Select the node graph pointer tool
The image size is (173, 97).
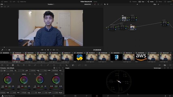coord(105,4)
